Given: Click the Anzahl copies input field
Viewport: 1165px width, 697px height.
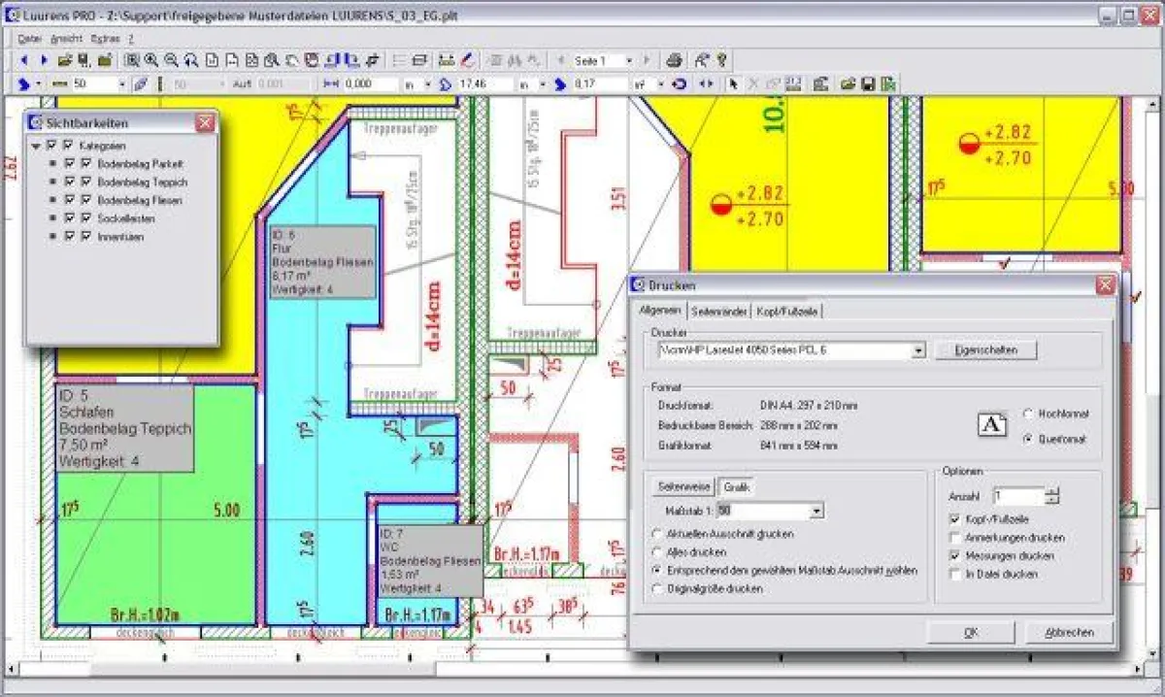Looking at the screenshot, I should point(1017,496).
